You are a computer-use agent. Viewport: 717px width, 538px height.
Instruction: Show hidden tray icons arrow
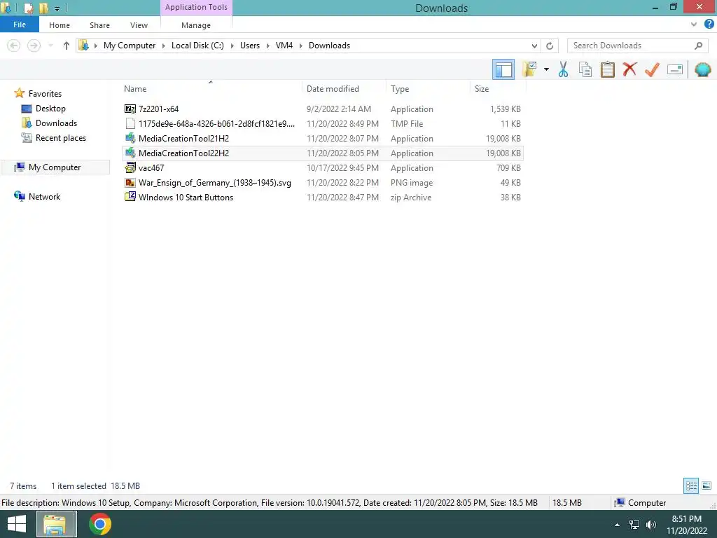click(x=618, y=525)
